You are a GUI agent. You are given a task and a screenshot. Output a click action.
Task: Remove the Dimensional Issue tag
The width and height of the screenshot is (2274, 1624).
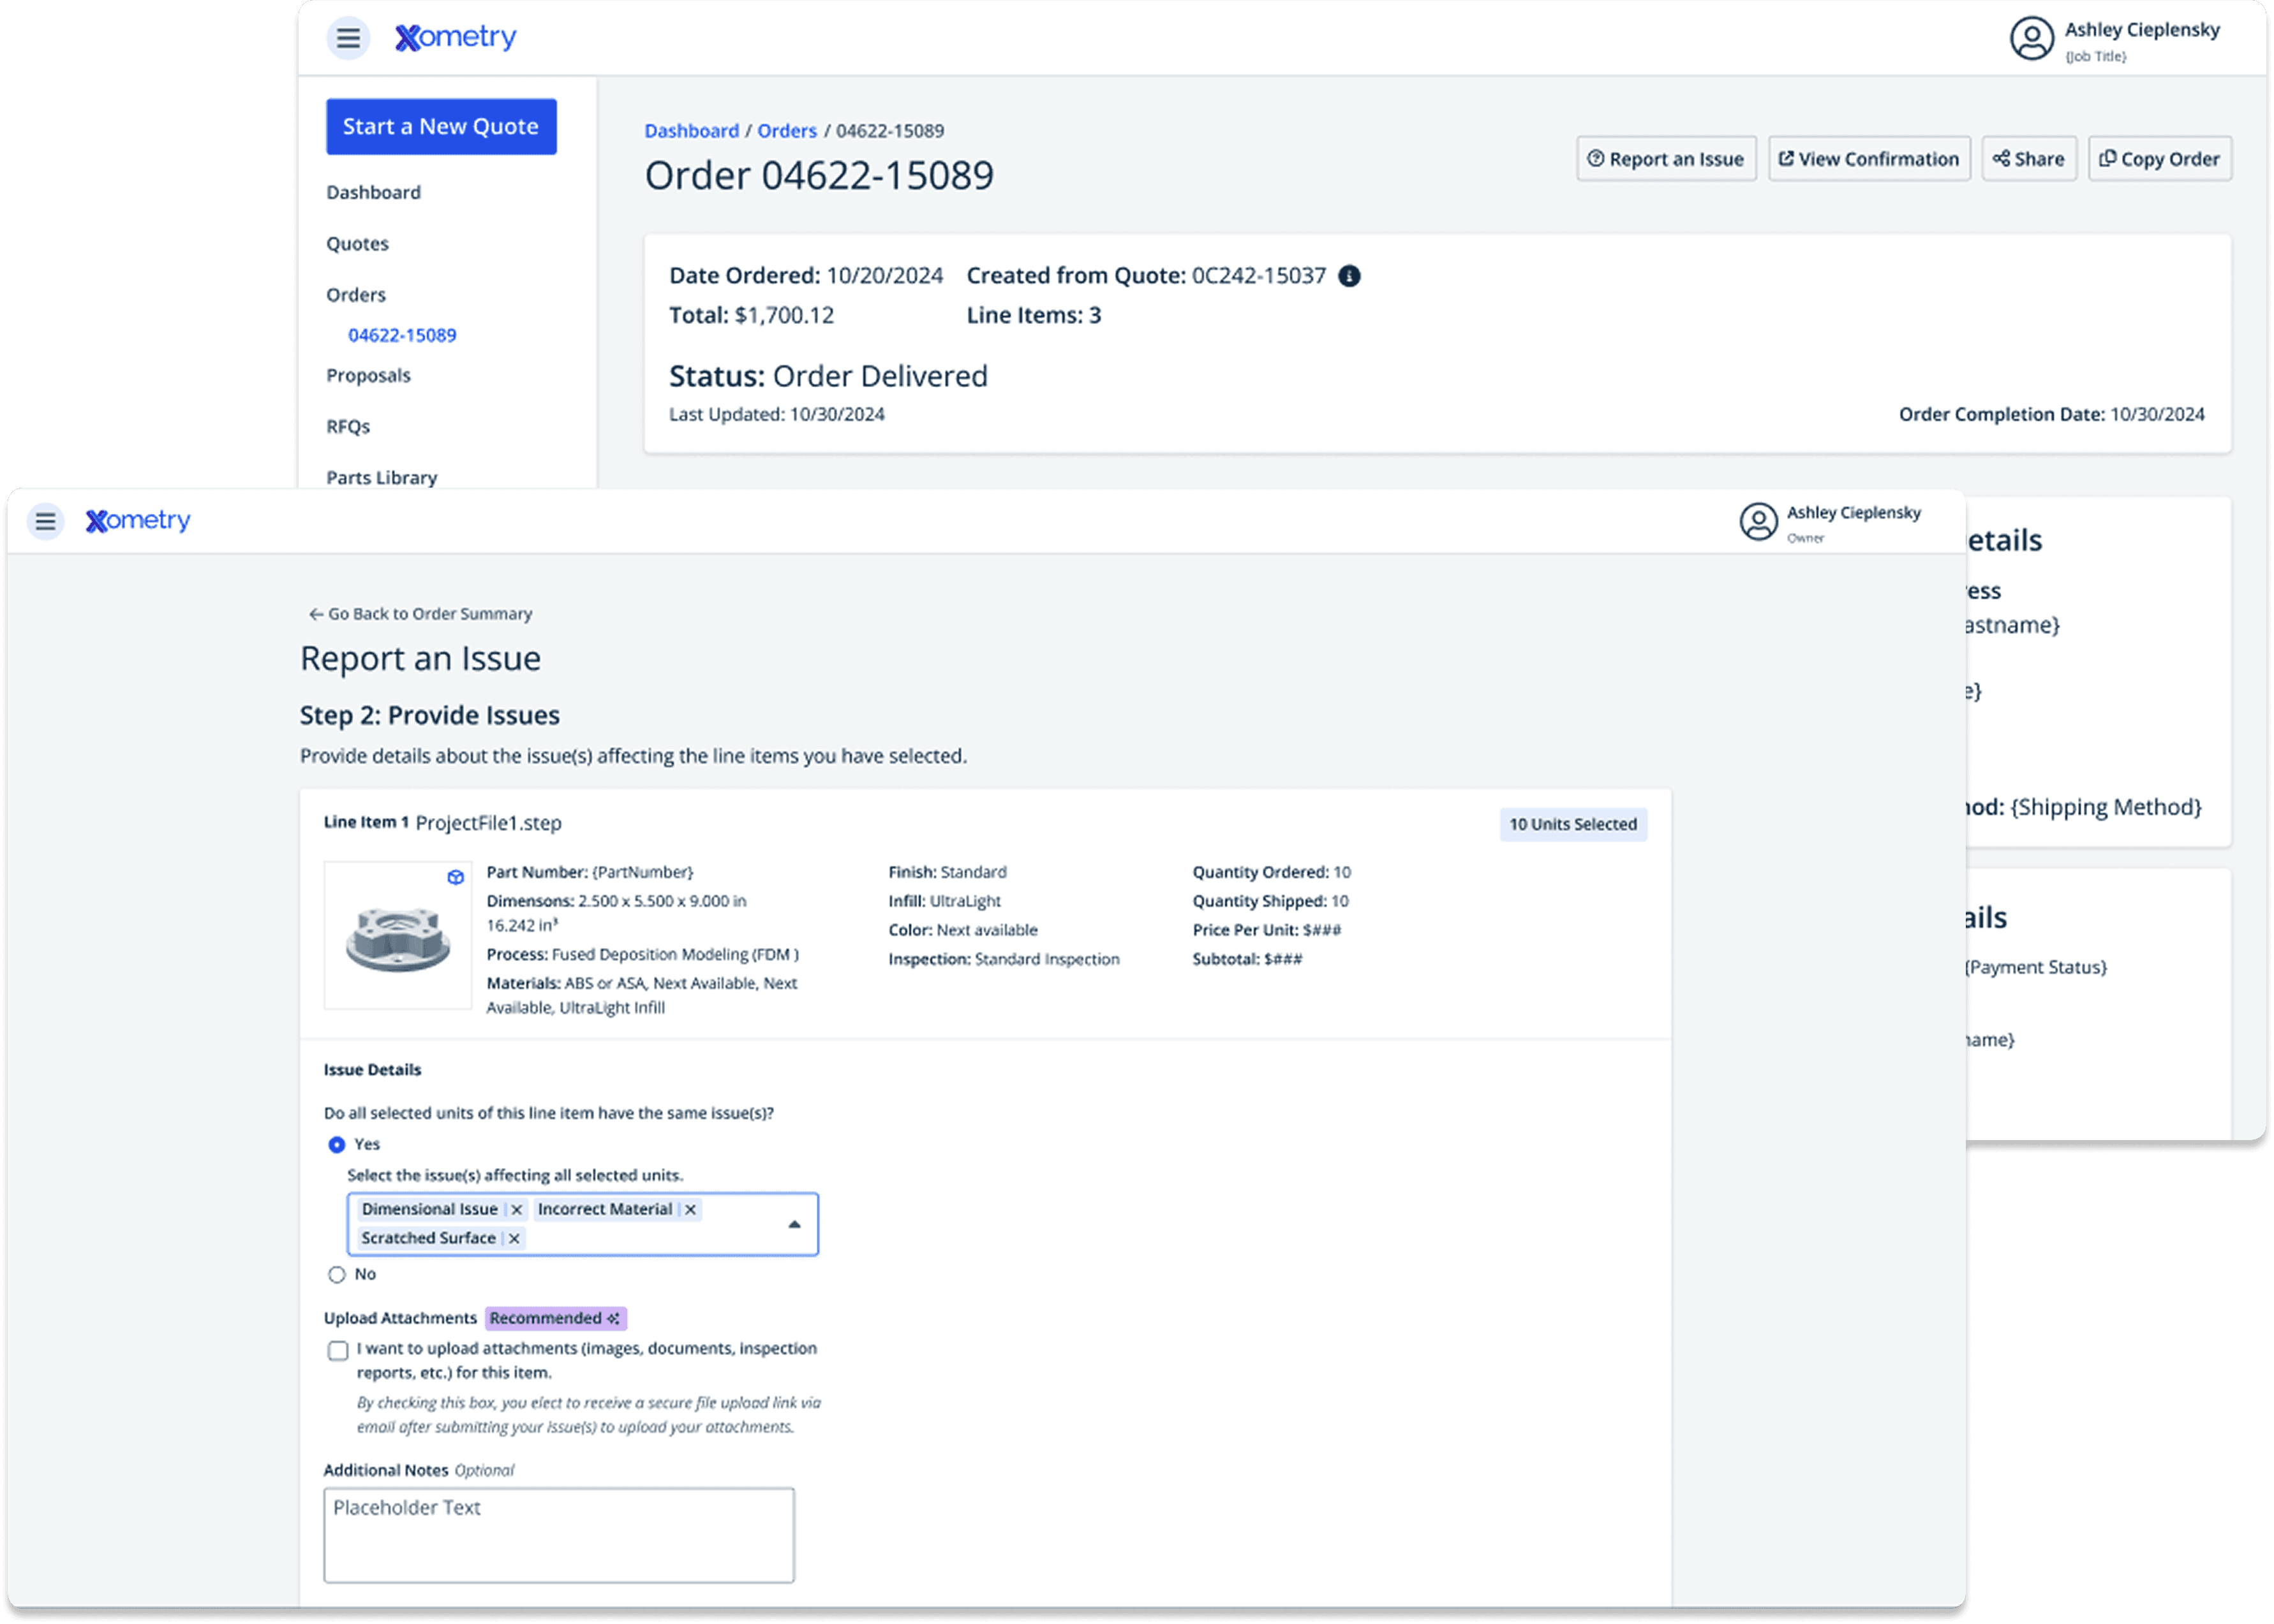(x=516, y=1209)
